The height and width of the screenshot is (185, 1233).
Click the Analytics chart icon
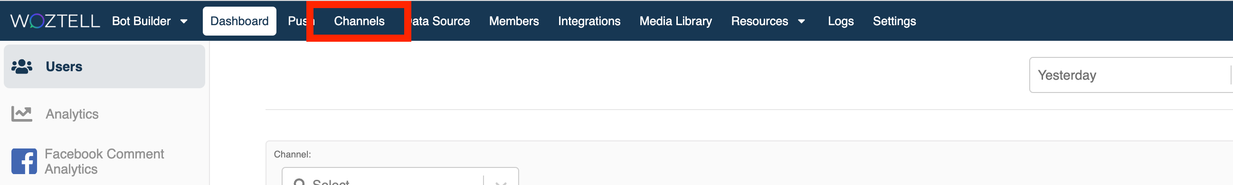[x=22, y=114]
